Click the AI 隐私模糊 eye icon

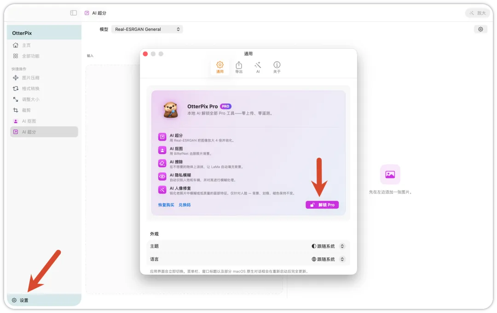pyautogui.click(x=162, y=176)
